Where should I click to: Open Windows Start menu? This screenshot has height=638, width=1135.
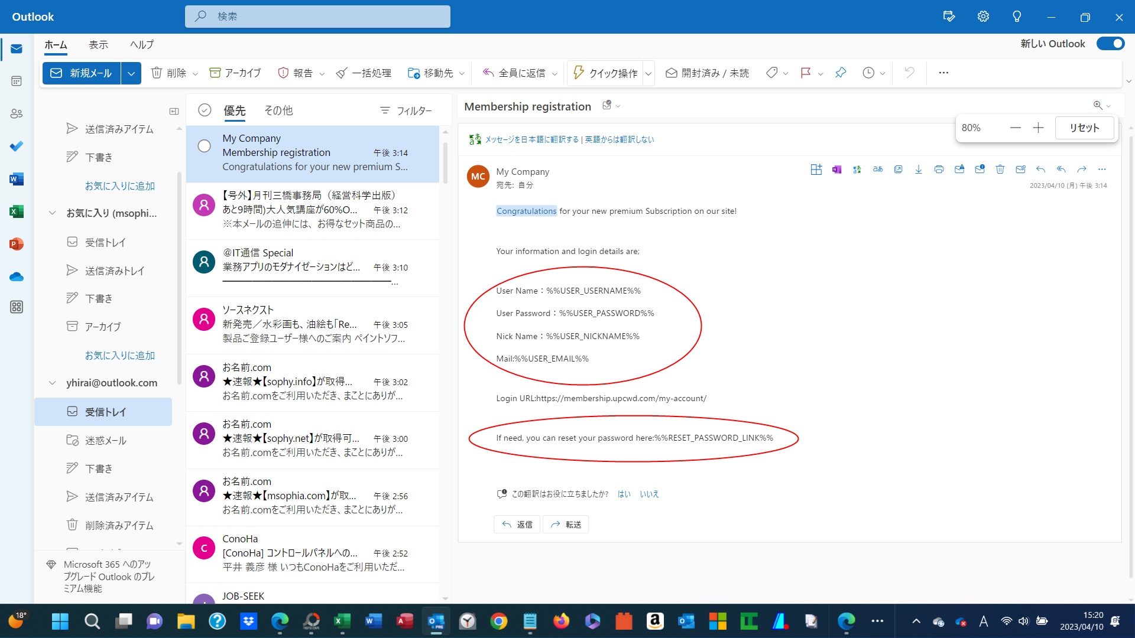[x=60, y=621]
